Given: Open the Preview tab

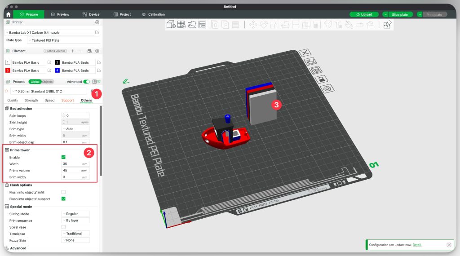Looking at the screenshot, I should (60, 14).
